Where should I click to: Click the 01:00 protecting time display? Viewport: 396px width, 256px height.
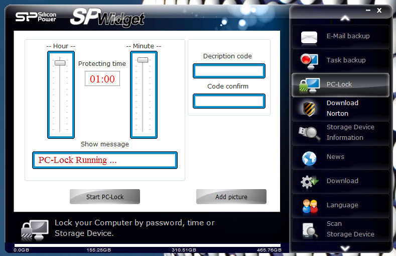[x=102, y=78]
